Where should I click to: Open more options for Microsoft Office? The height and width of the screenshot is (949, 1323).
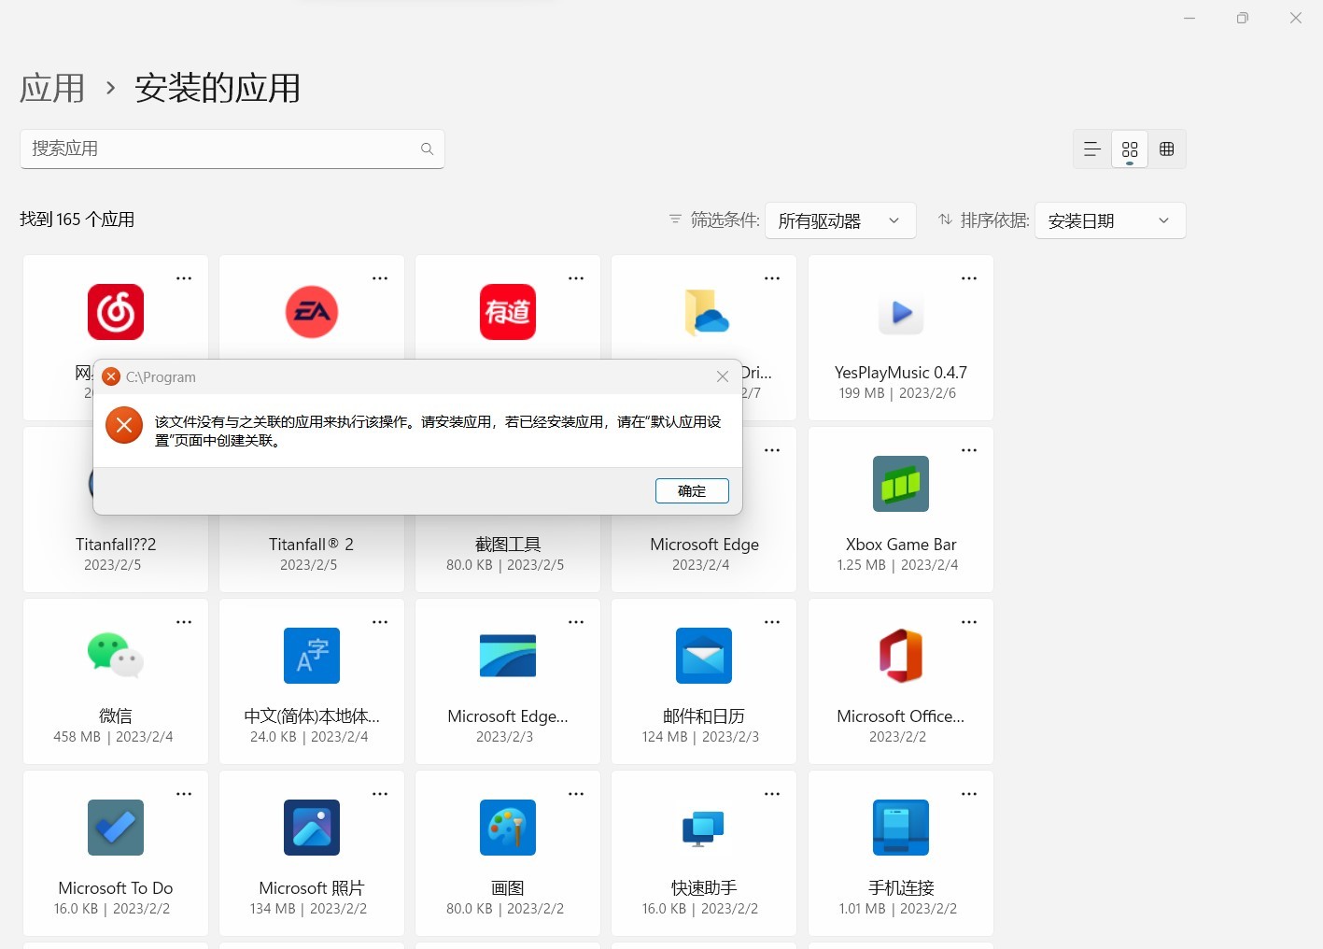point(969,622)
